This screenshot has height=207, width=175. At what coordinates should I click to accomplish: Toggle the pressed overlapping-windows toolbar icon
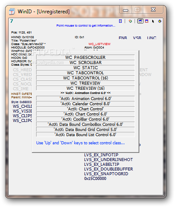[x=140, y=21]
